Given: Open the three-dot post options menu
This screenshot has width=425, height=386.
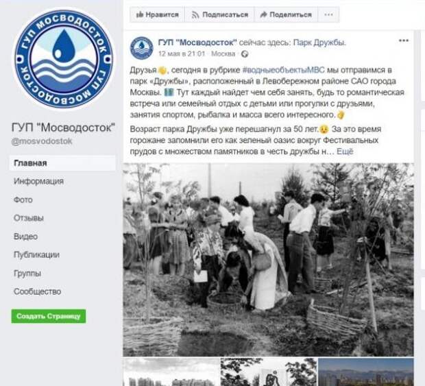Looking at the screenshot, I should [404, 40].
